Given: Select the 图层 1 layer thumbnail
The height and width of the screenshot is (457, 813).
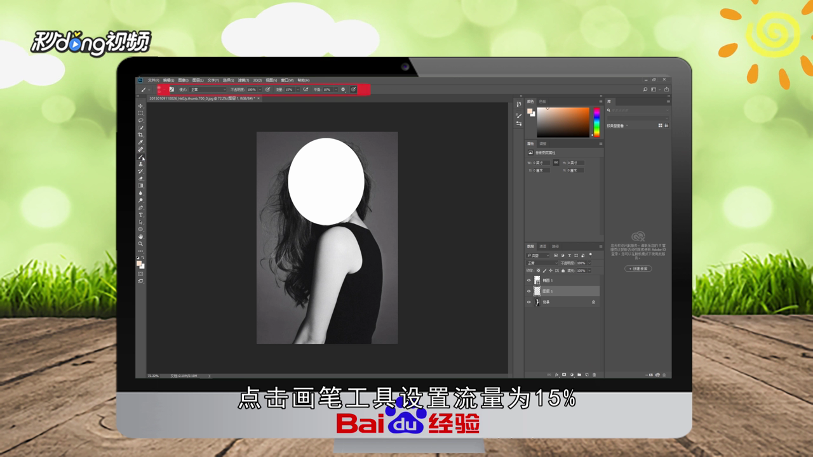Looking at the screenshot, I should [537, 291].
